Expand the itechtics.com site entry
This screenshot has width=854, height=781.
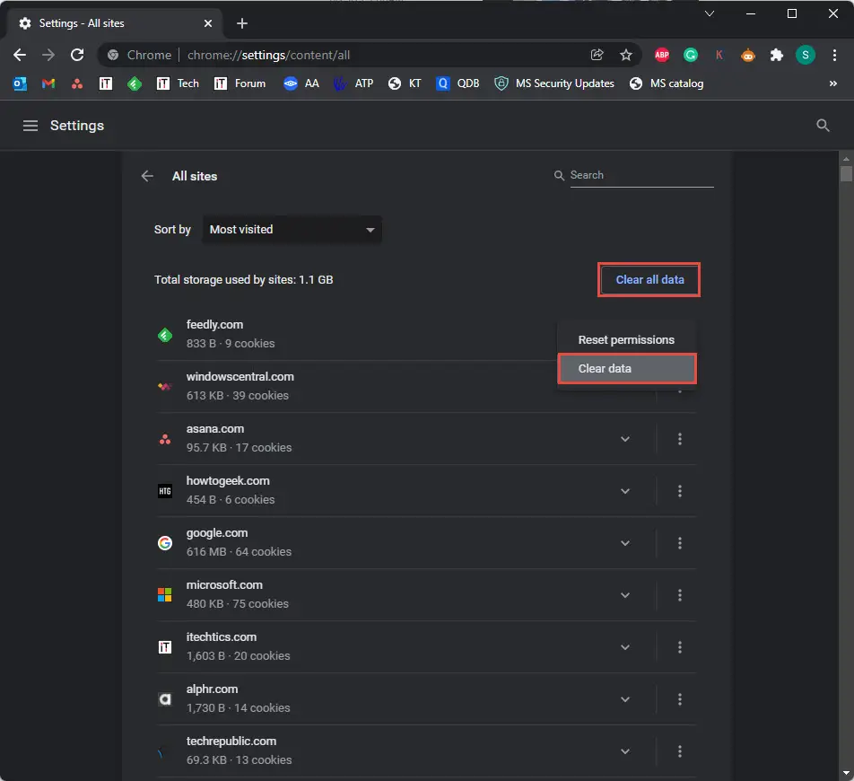pyautogui.click(x=625, y=647)
